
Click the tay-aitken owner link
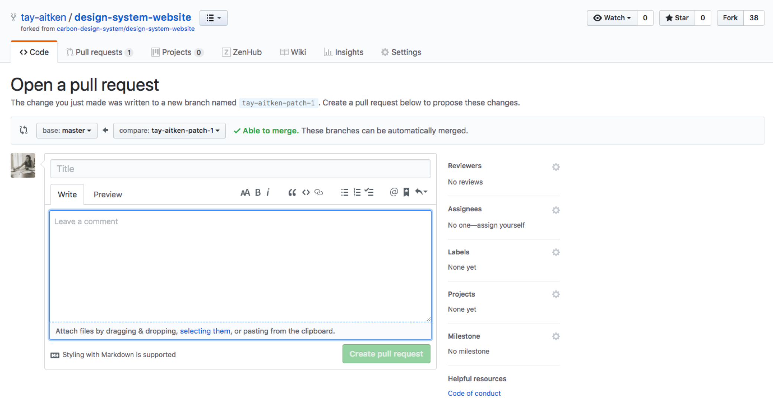[x=43, y=17]
